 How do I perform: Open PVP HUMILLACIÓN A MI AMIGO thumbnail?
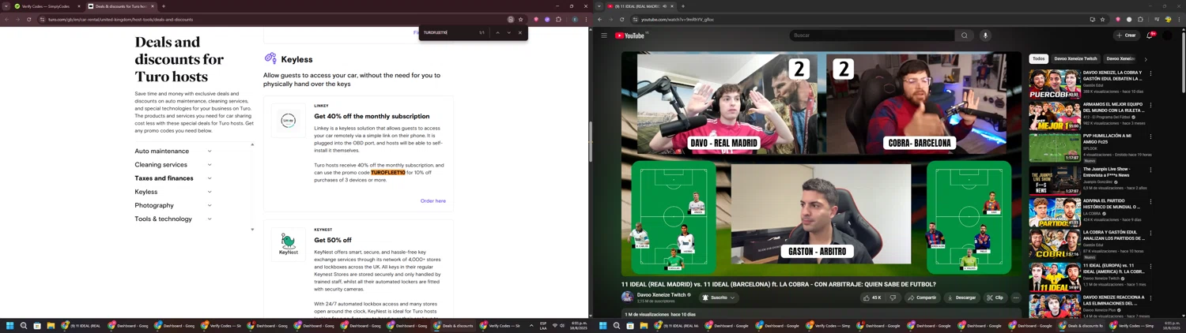pos(1054,148)
